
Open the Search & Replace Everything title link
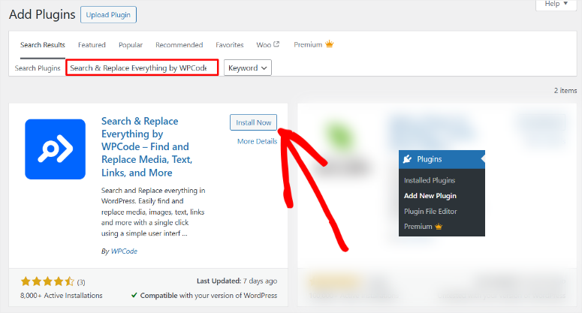click(147, 147)
